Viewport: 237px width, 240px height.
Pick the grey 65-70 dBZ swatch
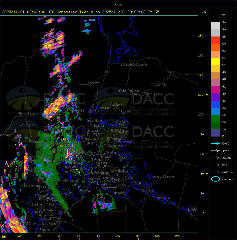tap(215, 33)
